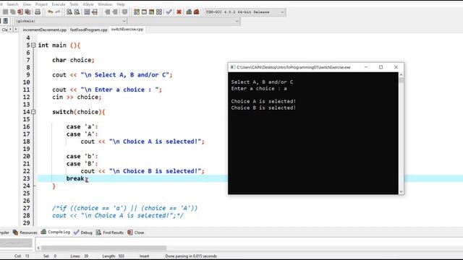Image resolution: width=463 pixels, height=260 pixels.
Task: Open the Tools menu
Action: [x=74, y=4]
